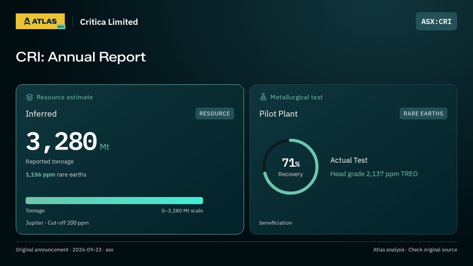This screenshot has height=266, width=473.
Task: Click the Actual Test label
Action: [349, 160]
